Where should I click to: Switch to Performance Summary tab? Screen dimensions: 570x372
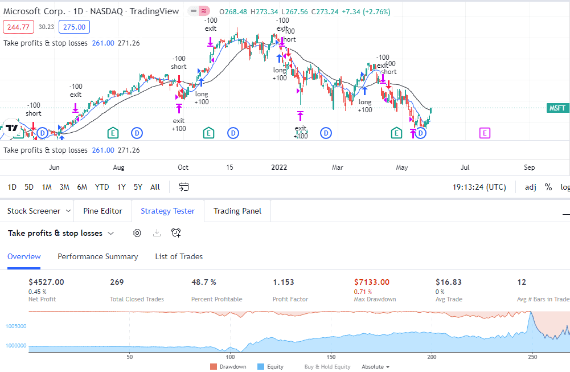pyautogui.click(x=98, y=257)
